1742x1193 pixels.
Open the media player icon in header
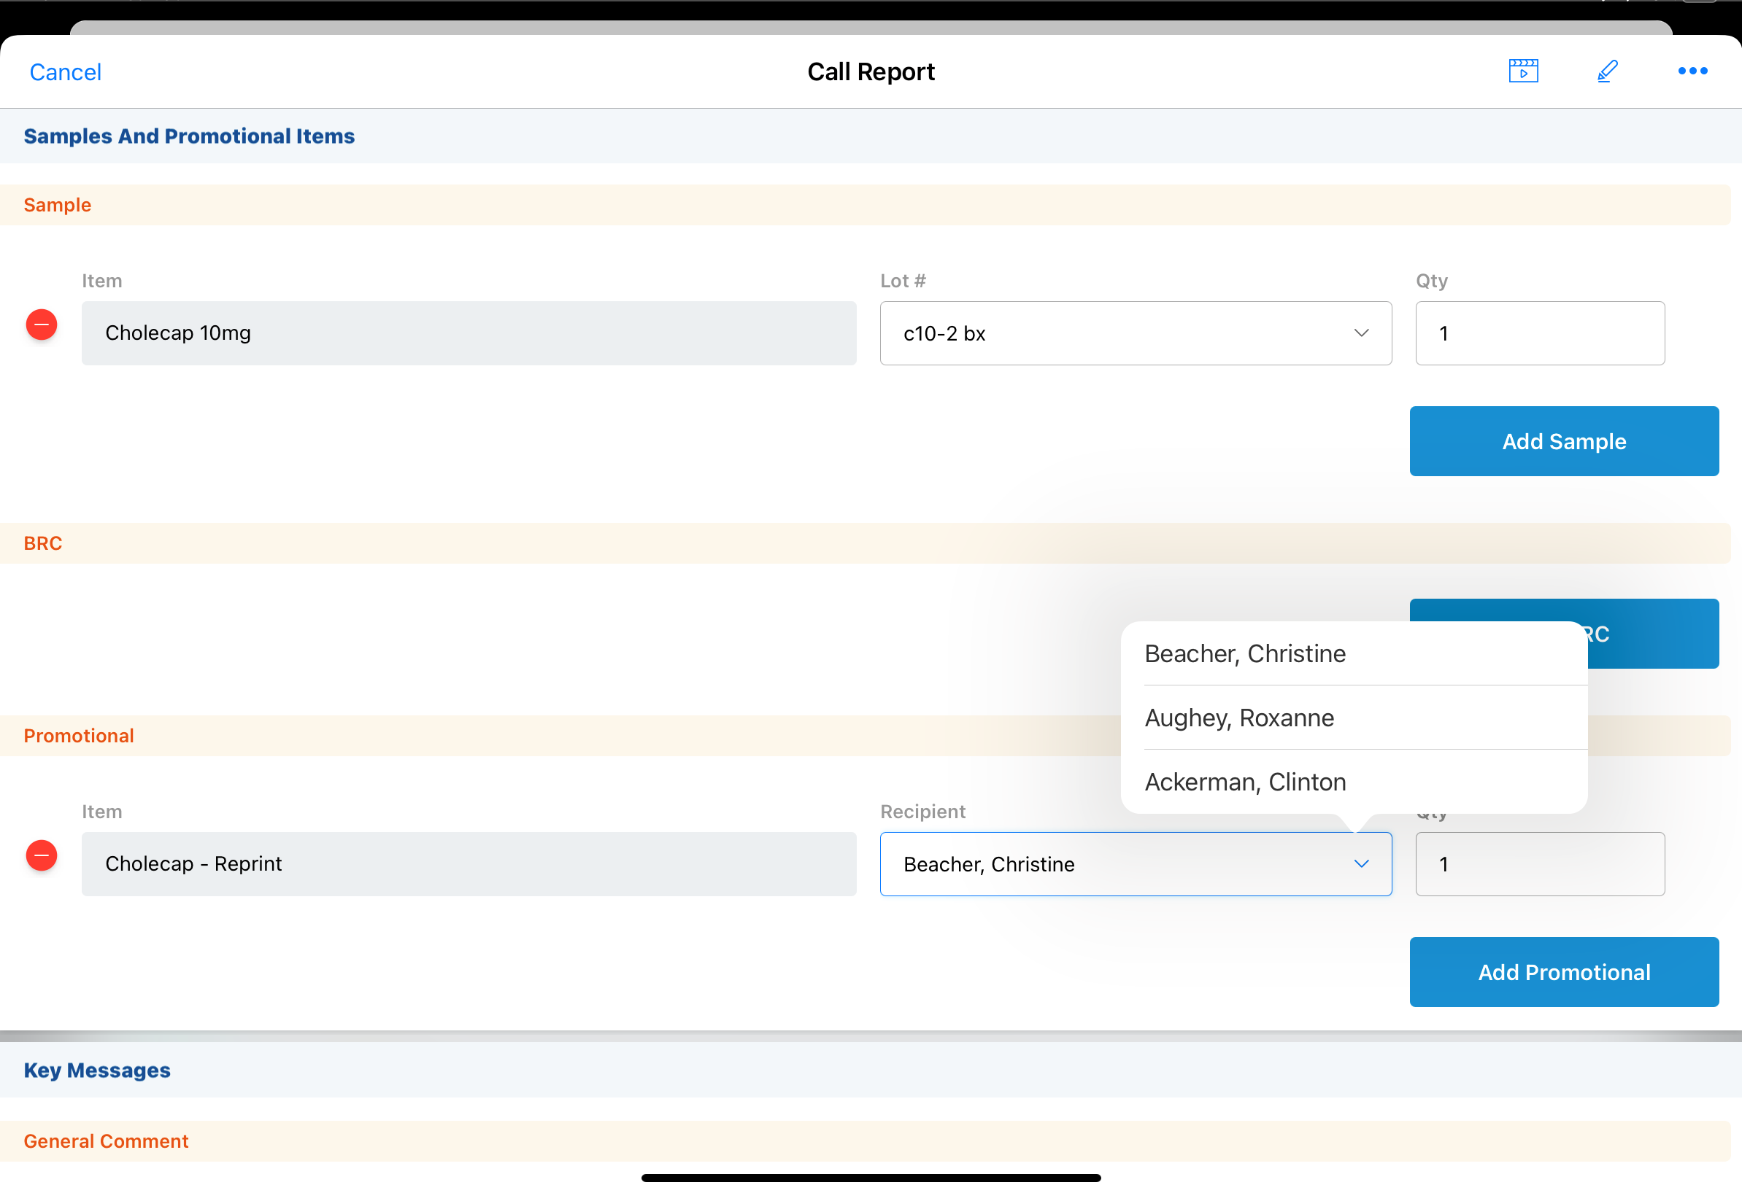tap(1522, 71)
